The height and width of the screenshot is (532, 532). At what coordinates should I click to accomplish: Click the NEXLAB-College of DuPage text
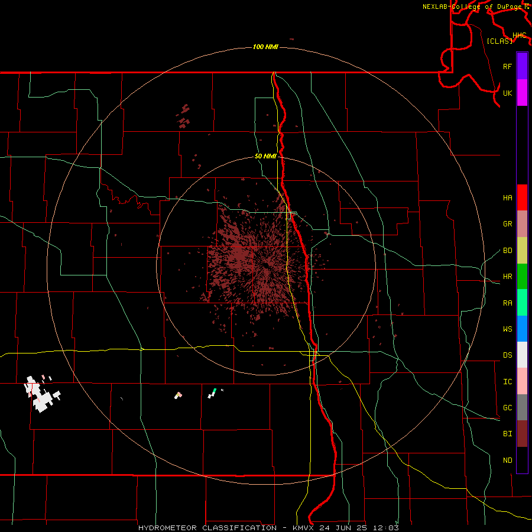pyautogui.click(x=473, y=7)
